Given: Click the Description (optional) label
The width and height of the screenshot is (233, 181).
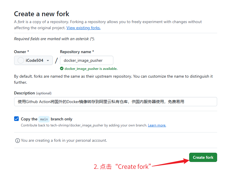Looking at the screenshot, I should [x=33, y=93].
